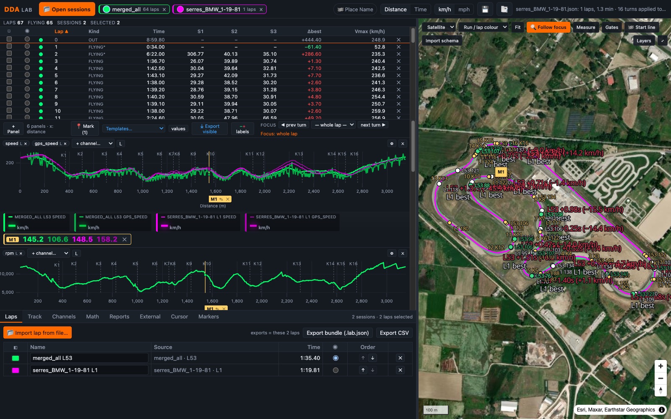Switch to the Channels tab
Image resolution: width=671 pixels, height=419 pixels.
pyautogui.click(x=64, y=317)
